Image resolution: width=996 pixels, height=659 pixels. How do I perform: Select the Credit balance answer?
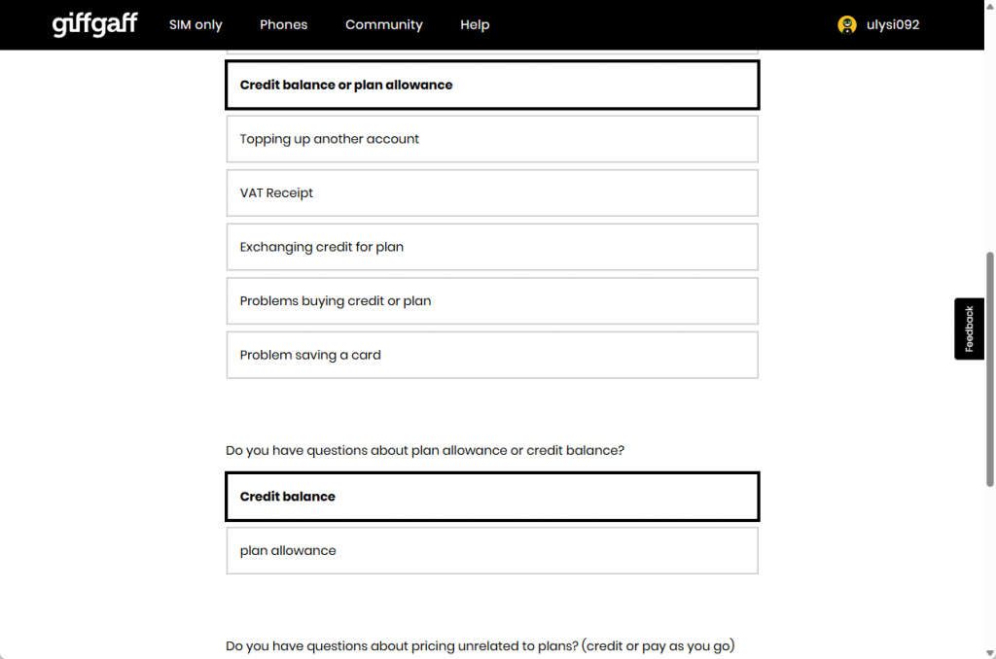tap(492, 497)
